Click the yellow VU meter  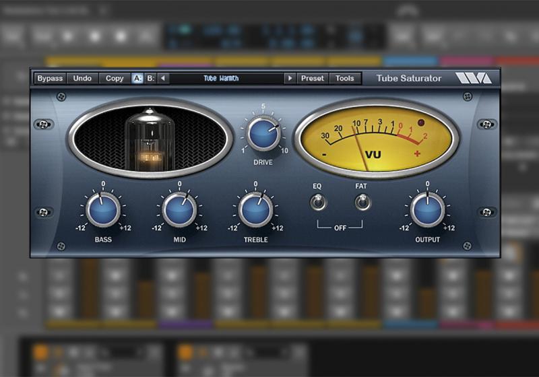pos(376,138)
